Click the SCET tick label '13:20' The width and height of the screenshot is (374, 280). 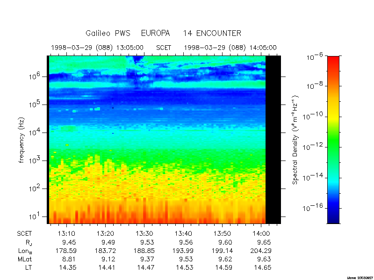point(106,234)
